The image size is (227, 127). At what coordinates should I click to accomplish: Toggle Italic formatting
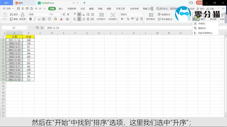point(35,19)
